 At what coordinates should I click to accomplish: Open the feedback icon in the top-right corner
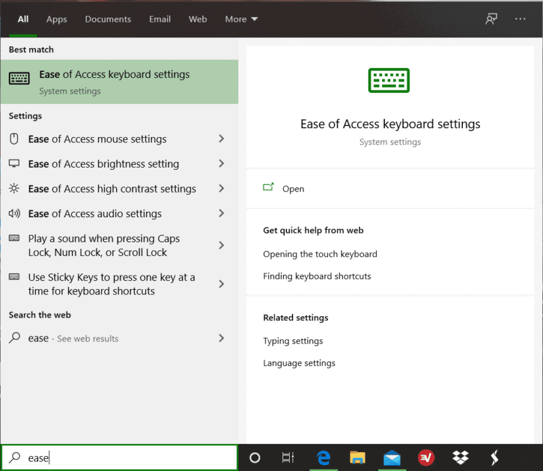click(491, 19)
